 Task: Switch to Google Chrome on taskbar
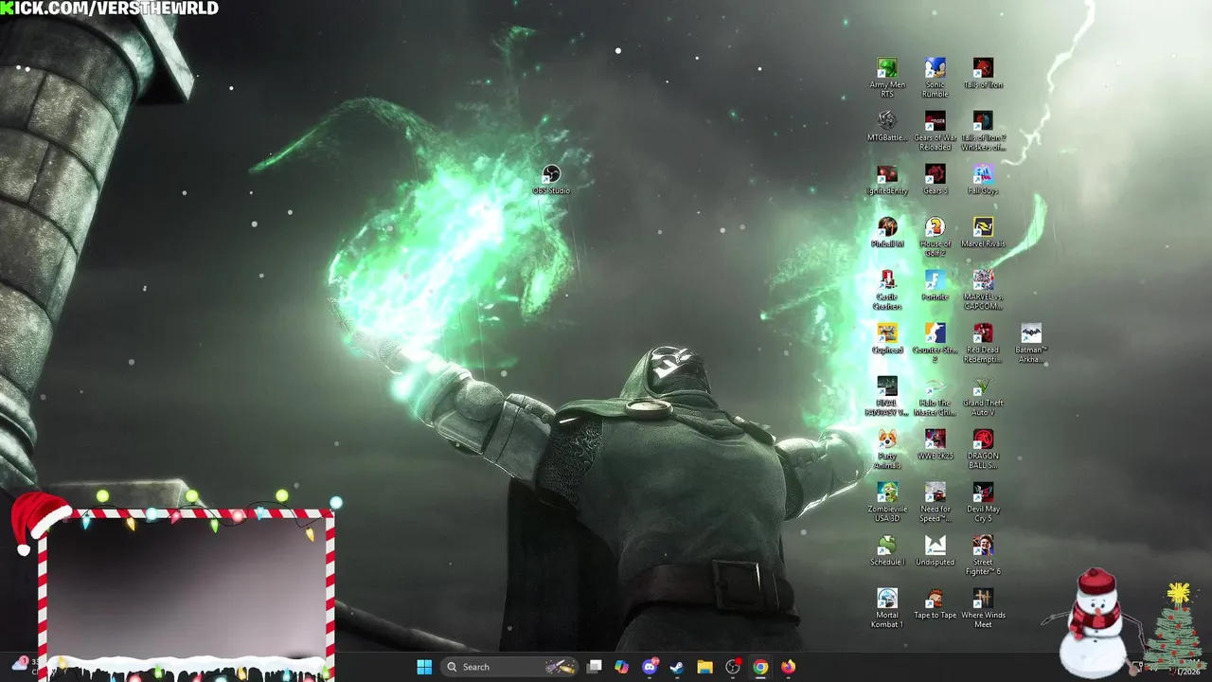pos(760,667)
